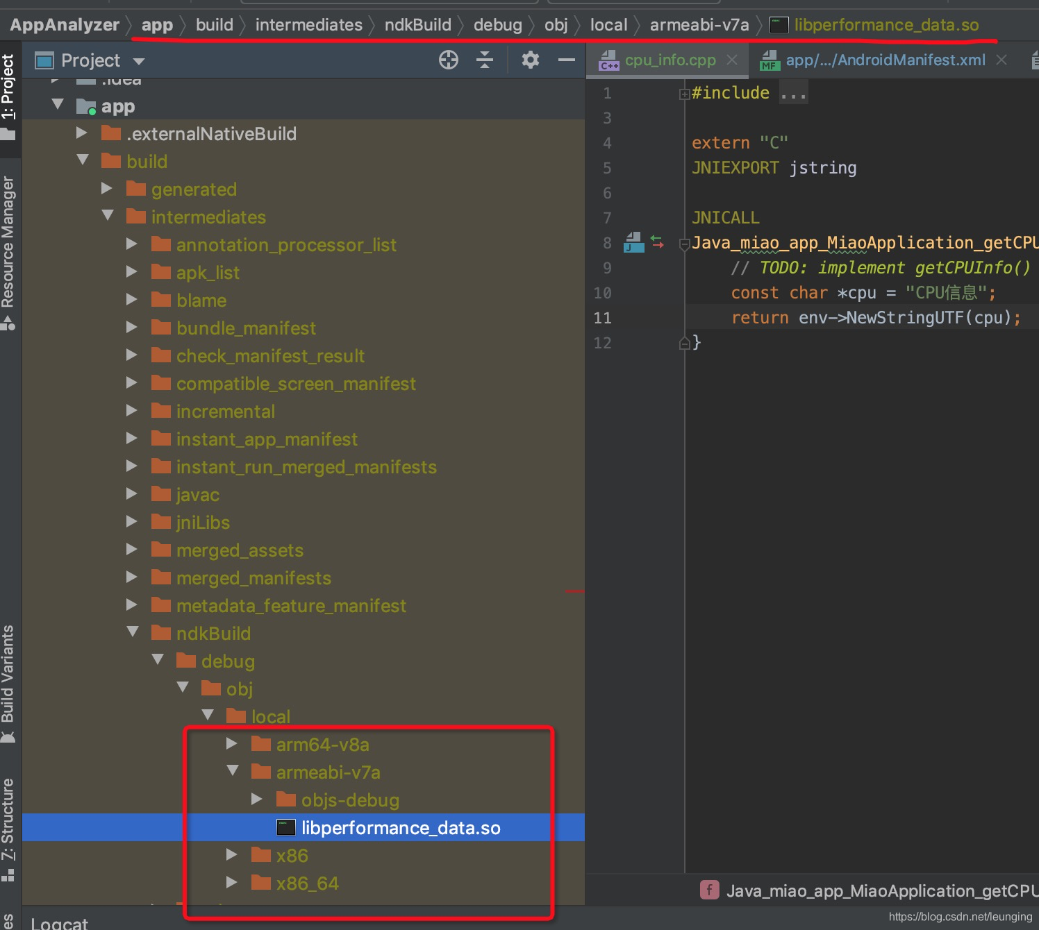This screenshot has height=930, width=1039.
Task: Click 'obj' in the breadcrumb bar
Action: click(556, 25)
